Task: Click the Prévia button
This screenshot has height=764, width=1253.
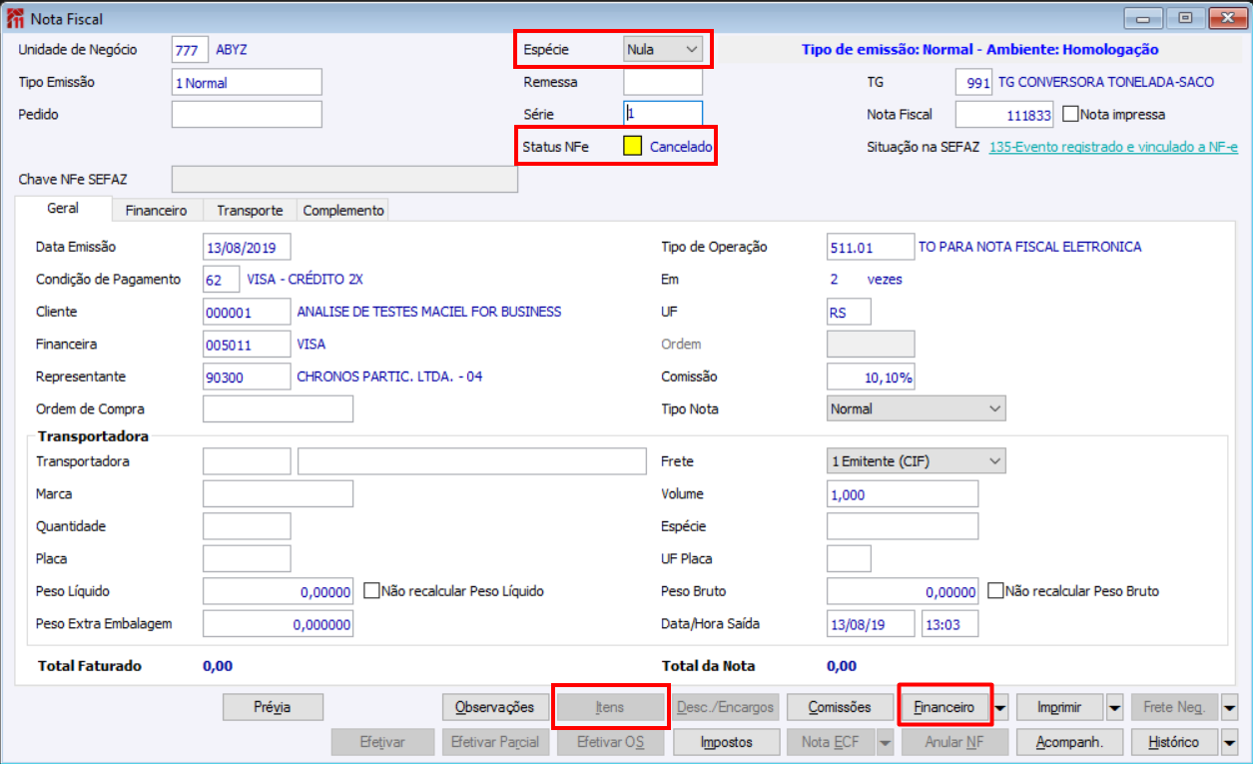Action: click(273, 707)
